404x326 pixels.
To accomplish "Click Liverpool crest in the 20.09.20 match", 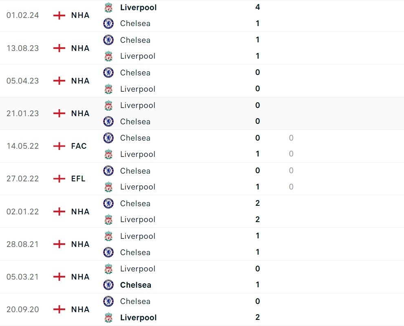I will click(108, 317).
